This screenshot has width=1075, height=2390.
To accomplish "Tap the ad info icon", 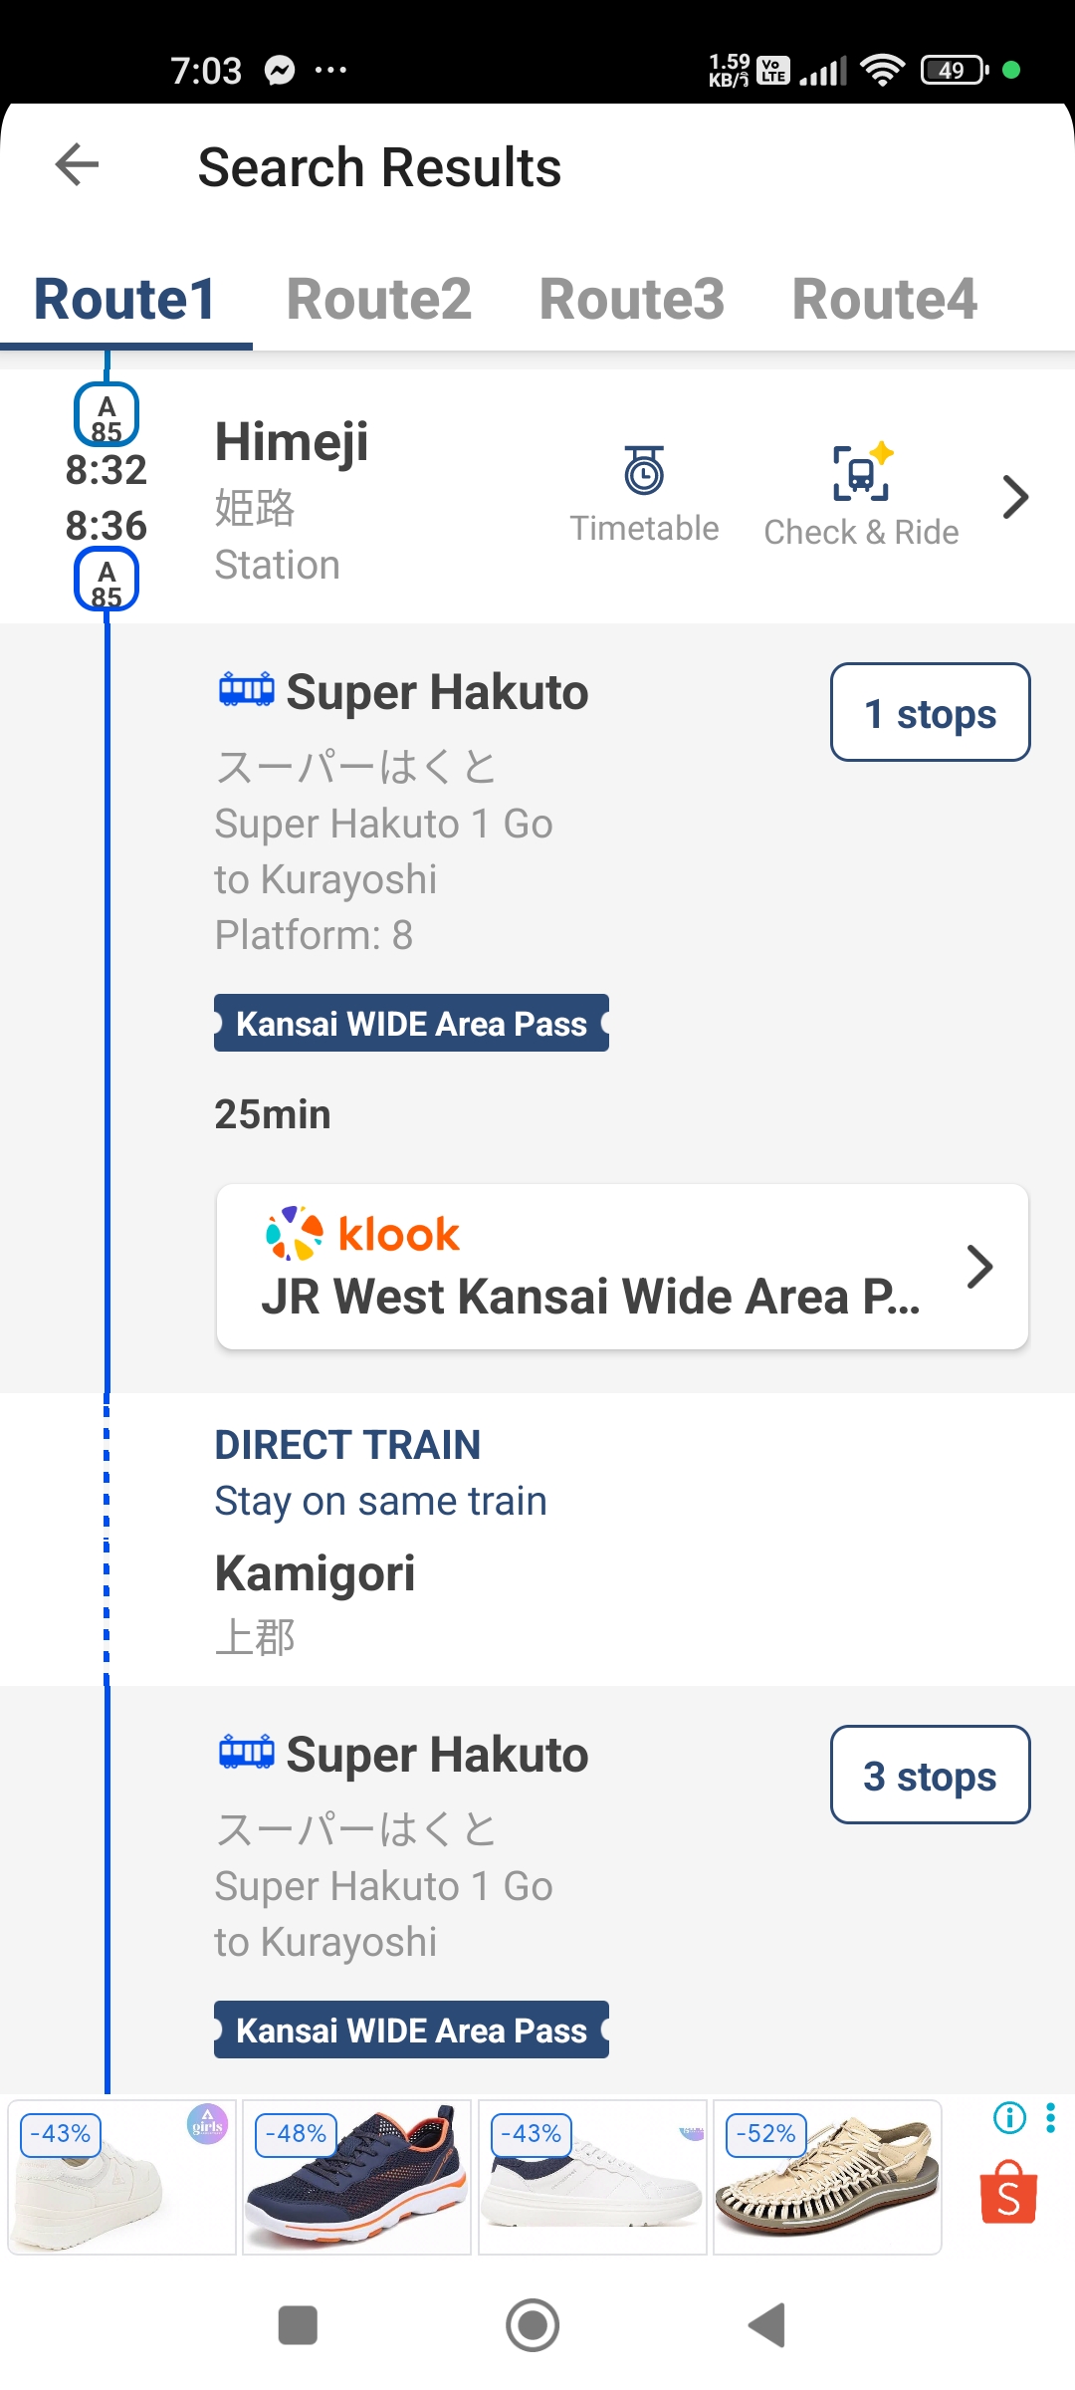I will (x=1009, y=2117).
